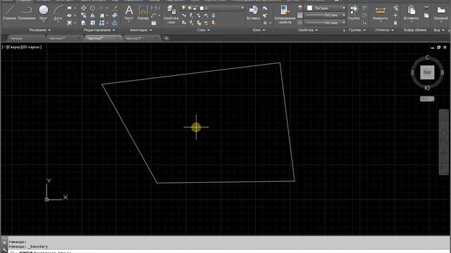This screenshot has height=253, width=451.
Task: Select the Hatch draw tool
Action: tap(70, 22)
